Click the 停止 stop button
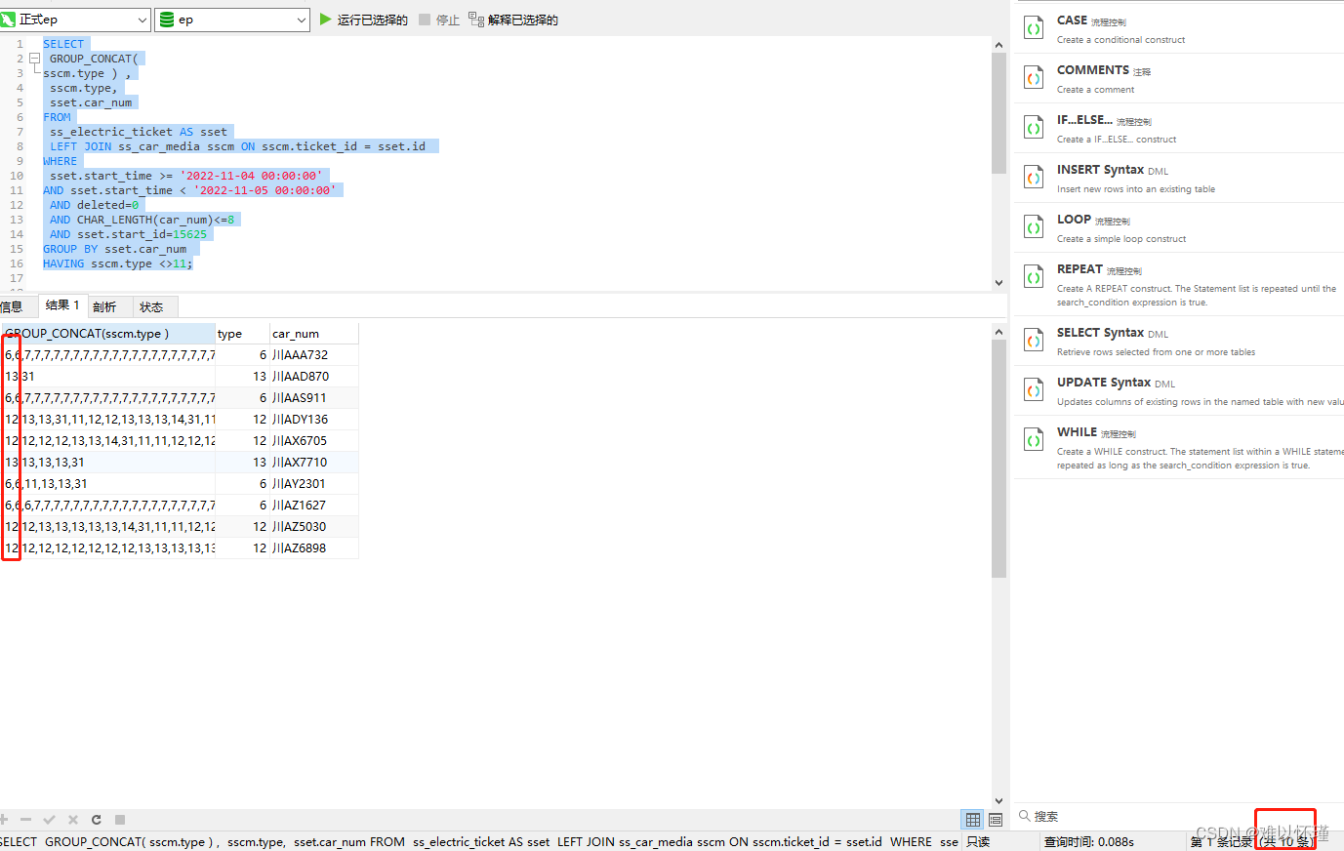This screenshot has height=851, width=1344. coord(439,20)
